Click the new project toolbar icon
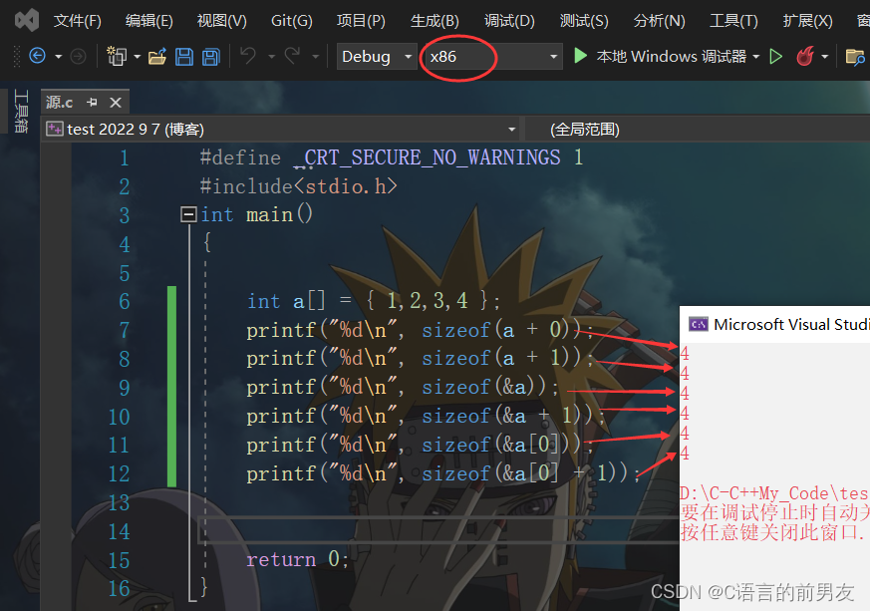 coord(117,56)
